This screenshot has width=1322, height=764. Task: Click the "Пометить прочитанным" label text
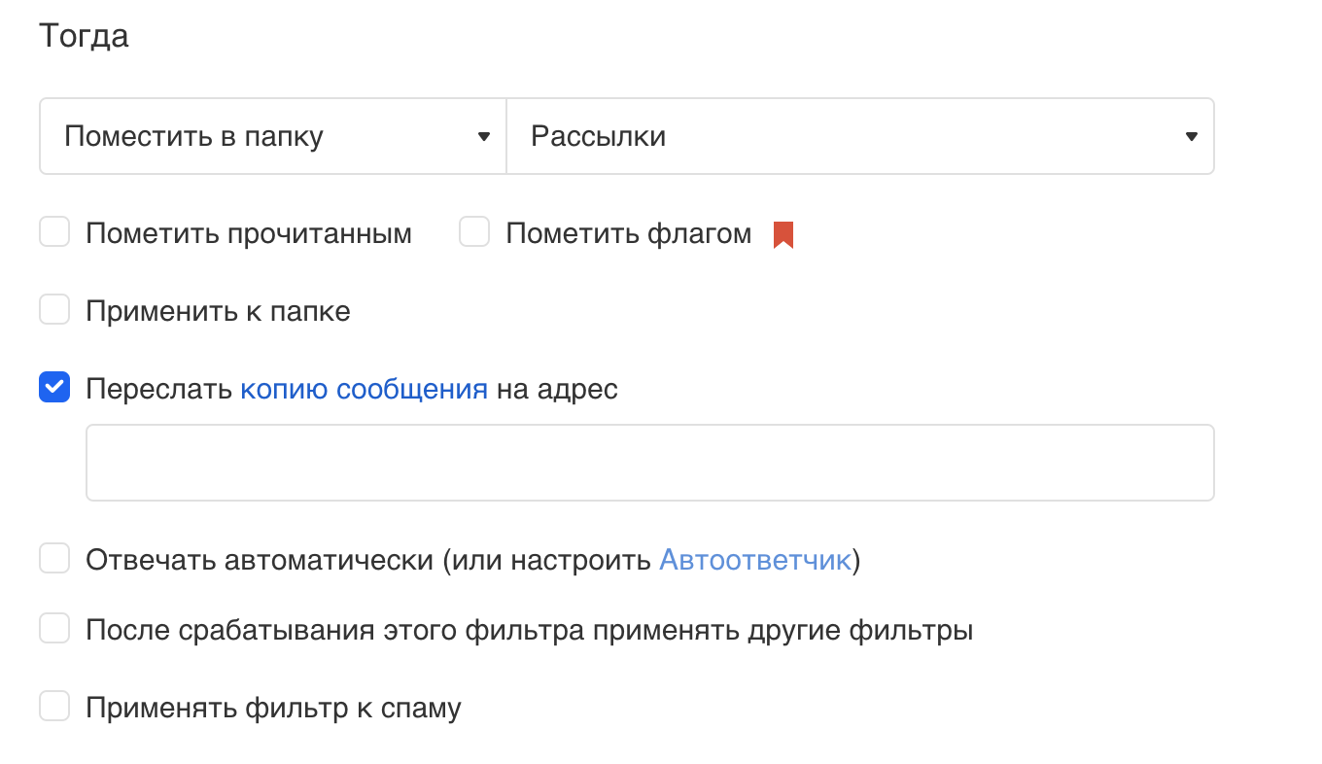coord(249,234)
